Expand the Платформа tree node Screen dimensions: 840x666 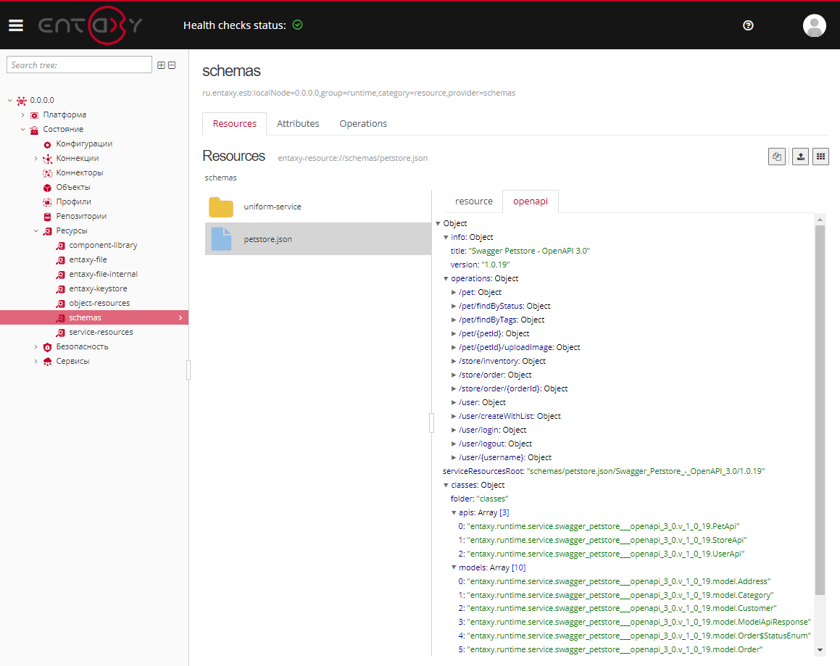(x=22, y=115)
